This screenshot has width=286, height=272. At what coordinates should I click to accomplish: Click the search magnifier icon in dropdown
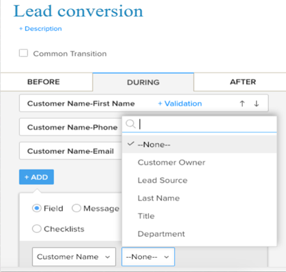130,124
